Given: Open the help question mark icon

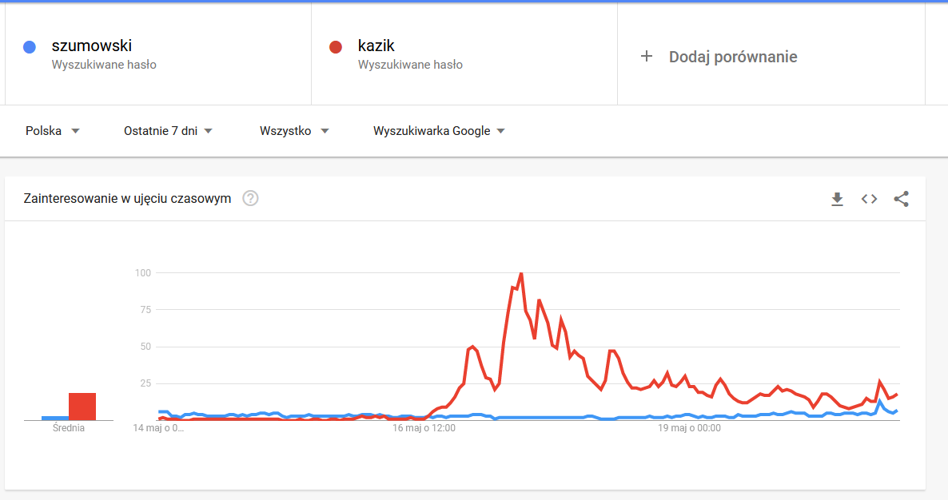Looking at the screenshot, I should 250,198.
